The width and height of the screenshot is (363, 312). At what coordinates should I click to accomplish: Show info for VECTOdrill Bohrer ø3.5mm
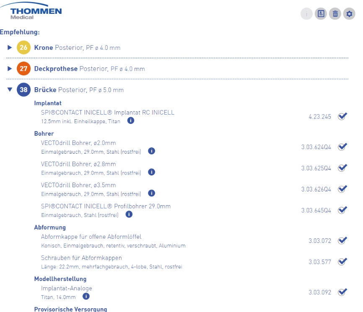click(x=151, y=193)
